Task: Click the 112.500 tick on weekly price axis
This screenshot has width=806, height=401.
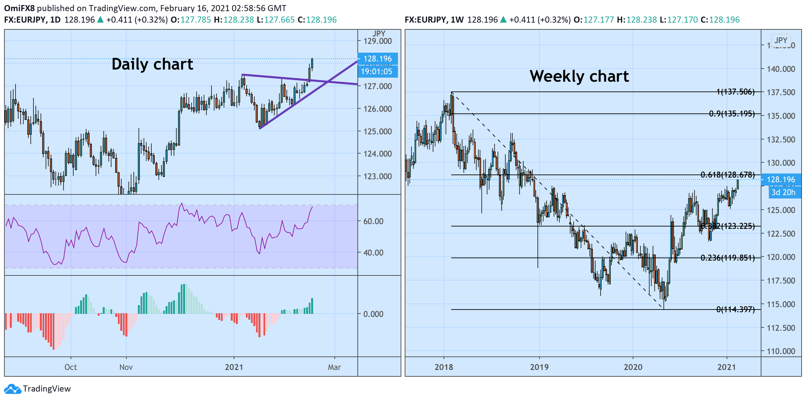Action: [781, 328]
